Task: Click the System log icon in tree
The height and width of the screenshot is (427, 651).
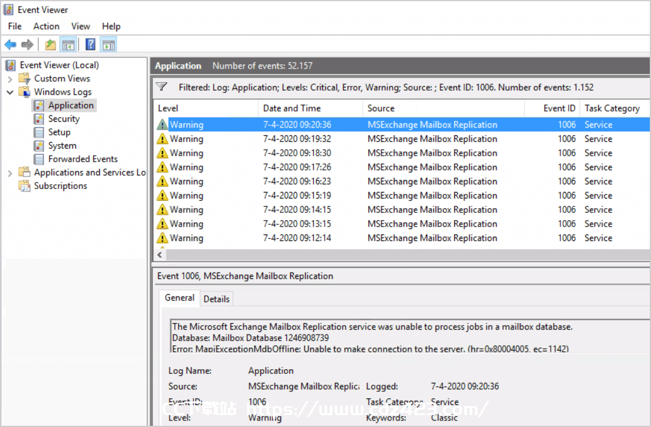Action: pos(39,146)
